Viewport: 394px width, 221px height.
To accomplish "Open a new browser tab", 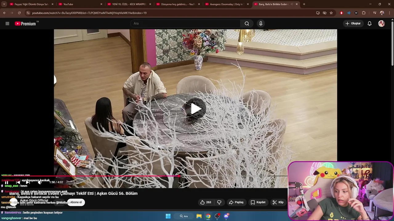I will point(304,4).
